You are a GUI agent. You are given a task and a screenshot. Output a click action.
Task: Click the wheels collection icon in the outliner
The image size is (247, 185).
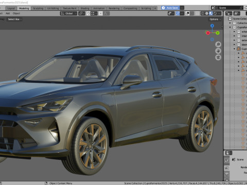239,31
